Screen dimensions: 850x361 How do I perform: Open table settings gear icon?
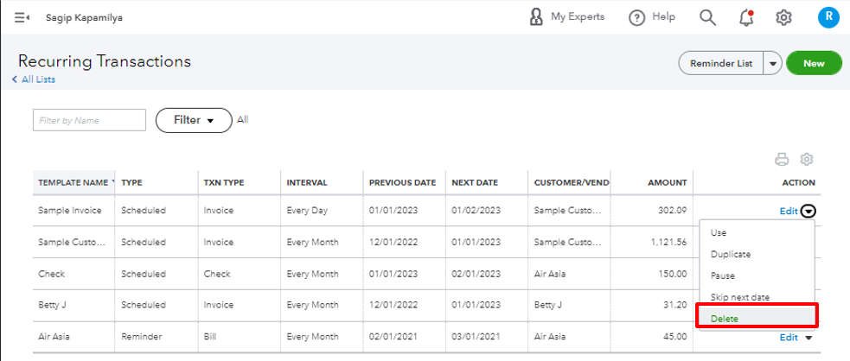click(x=807, y=159)
